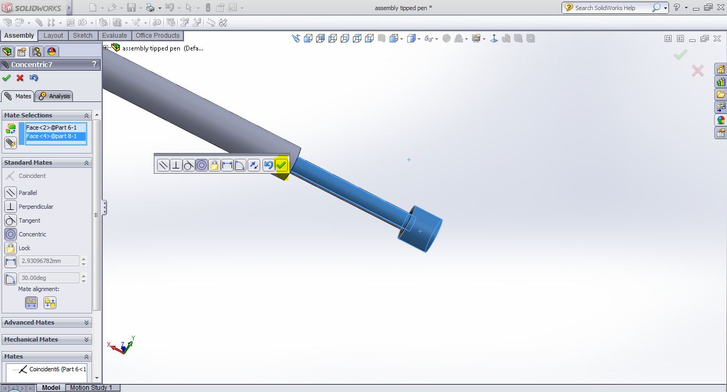Screen dimensions: 727x392
Task: Cancel the mate with the red X in PropertyManager
Action: pyautogui.click(x=20, y=78)
